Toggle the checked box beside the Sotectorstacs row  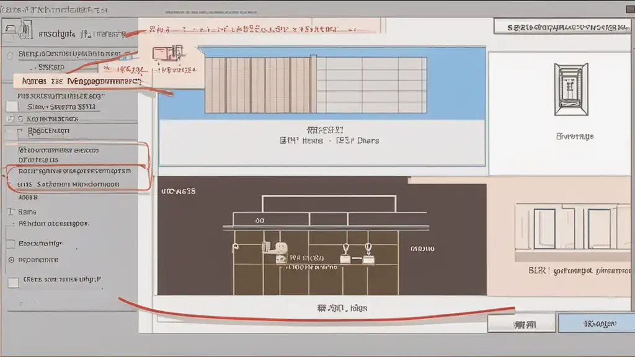pyautogui.click(x=11, y=119)
